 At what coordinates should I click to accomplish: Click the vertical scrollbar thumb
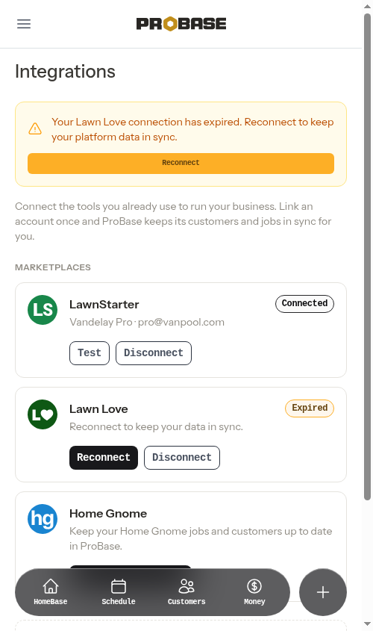[x=367, y=257]
